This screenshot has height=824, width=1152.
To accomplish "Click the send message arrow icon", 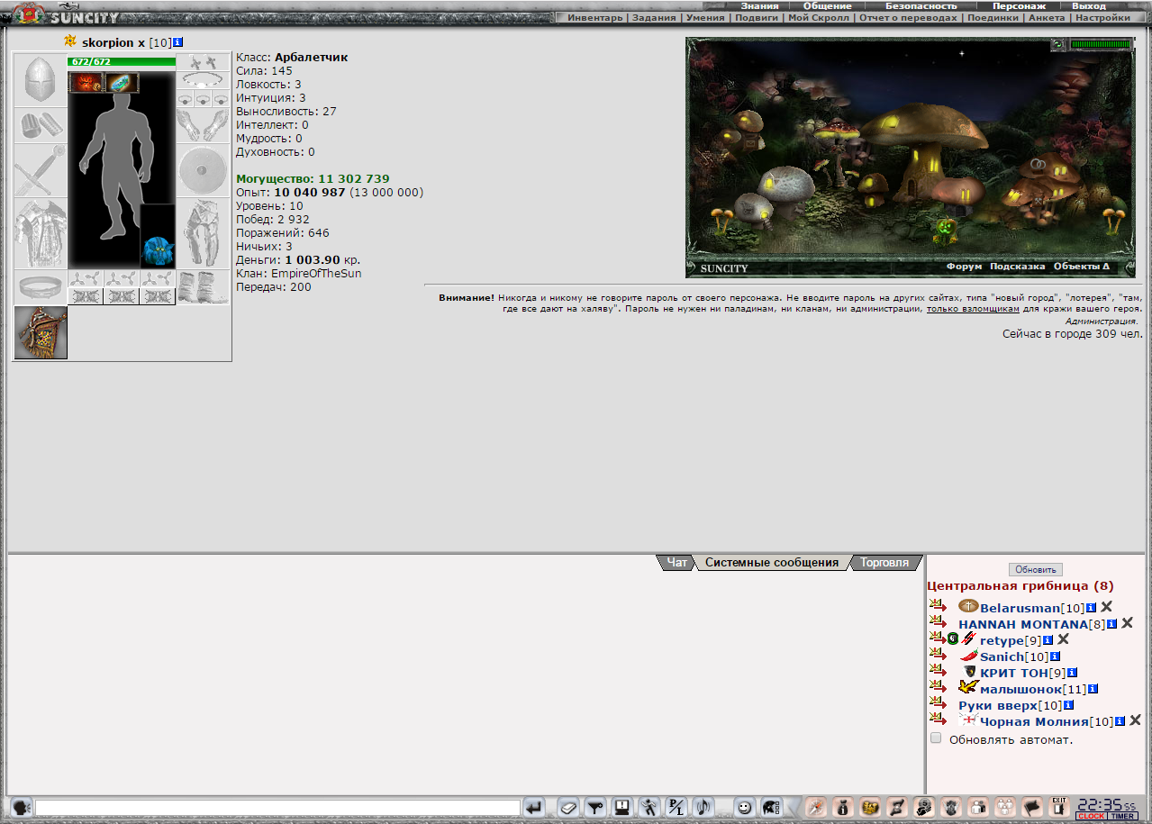I will click(x=534, y=808).
